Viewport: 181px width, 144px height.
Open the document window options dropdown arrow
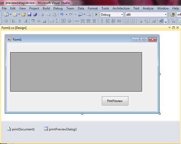tap(169, 28)
